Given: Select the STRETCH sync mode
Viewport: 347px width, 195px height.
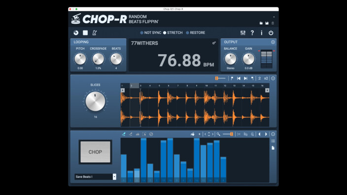Looking at the screenshot, I should pyautogui.click(x=173, y=32).
